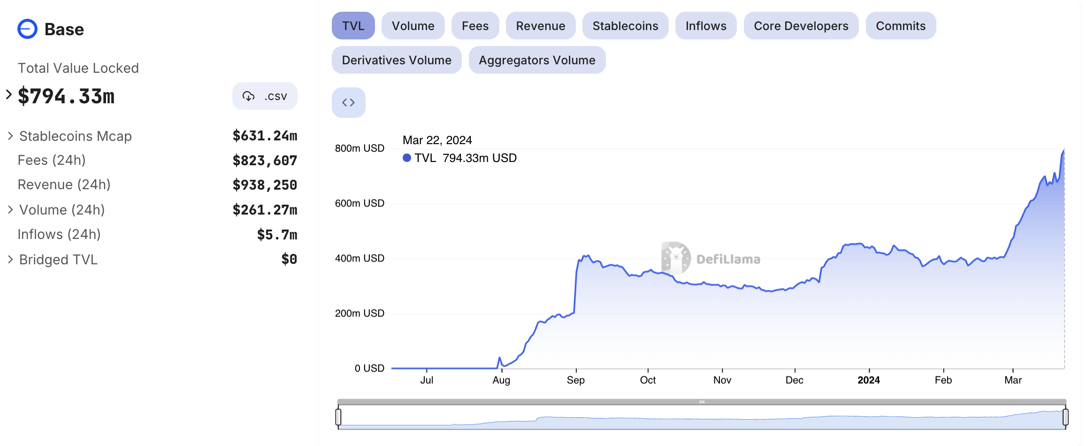Screen dimensions: 1086x446
Task: Click the Feb label on the x-axis
Action: [x=943, y=380]
